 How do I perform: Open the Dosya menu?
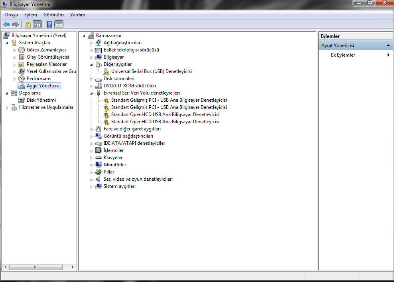point(11,15)
